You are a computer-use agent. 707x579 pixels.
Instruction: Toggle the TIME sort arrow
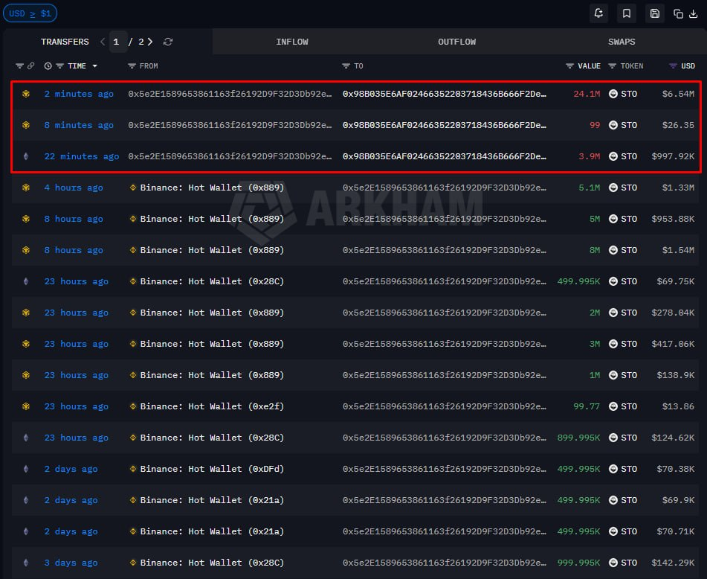94,66
